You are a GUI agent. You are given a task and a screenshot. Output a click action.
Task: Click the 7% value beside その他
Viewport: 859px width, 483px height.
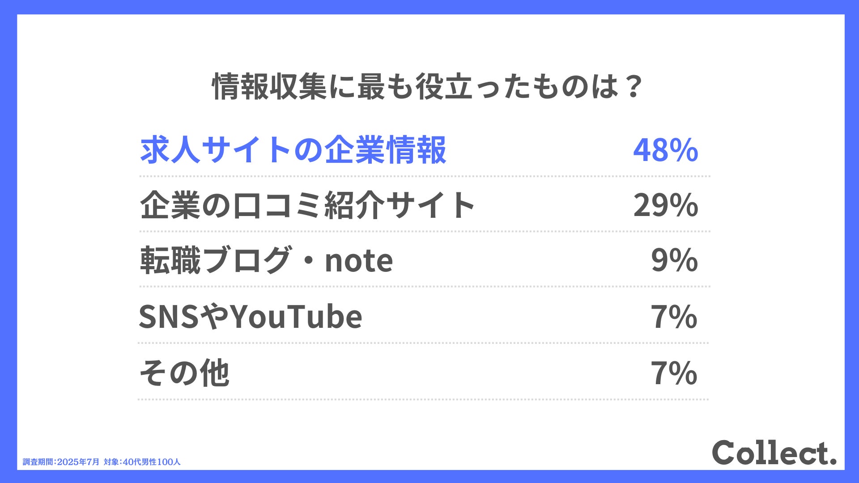point(674,373)
